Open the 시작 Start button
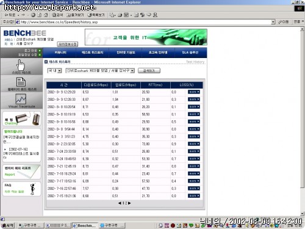This screenshot has height=229, width=305. click(8, 225)
